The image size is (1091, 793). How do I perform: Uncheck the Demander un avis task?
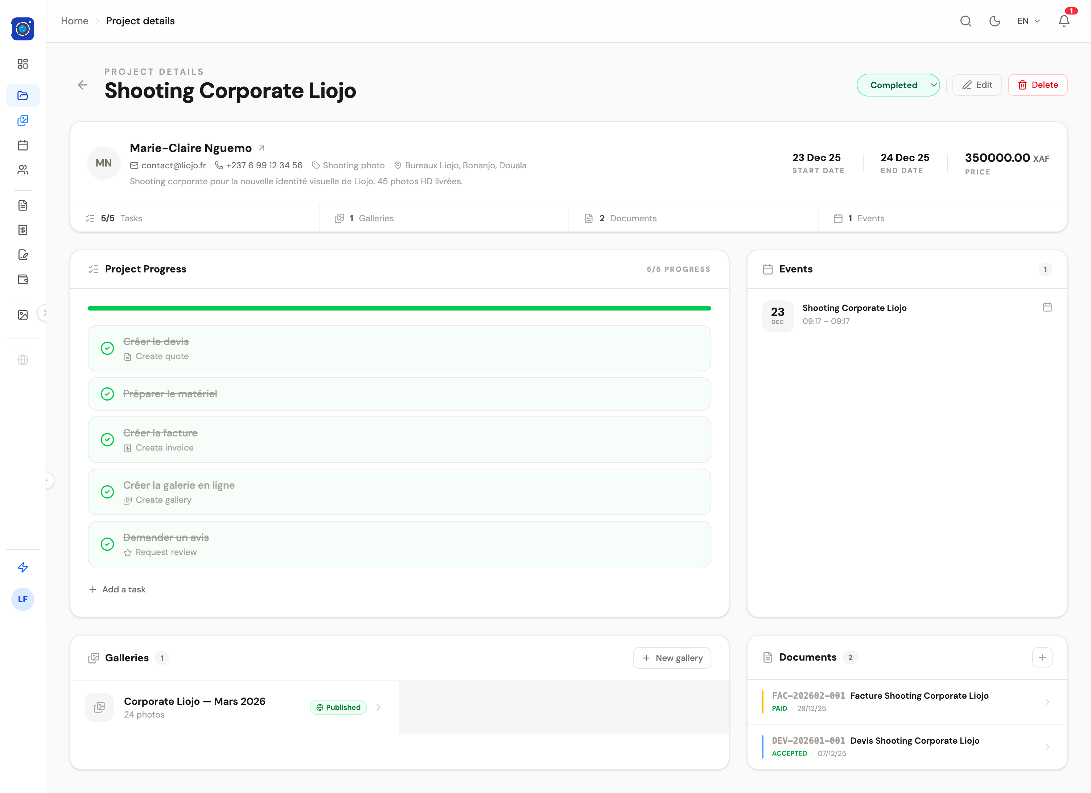click(107, 544)
